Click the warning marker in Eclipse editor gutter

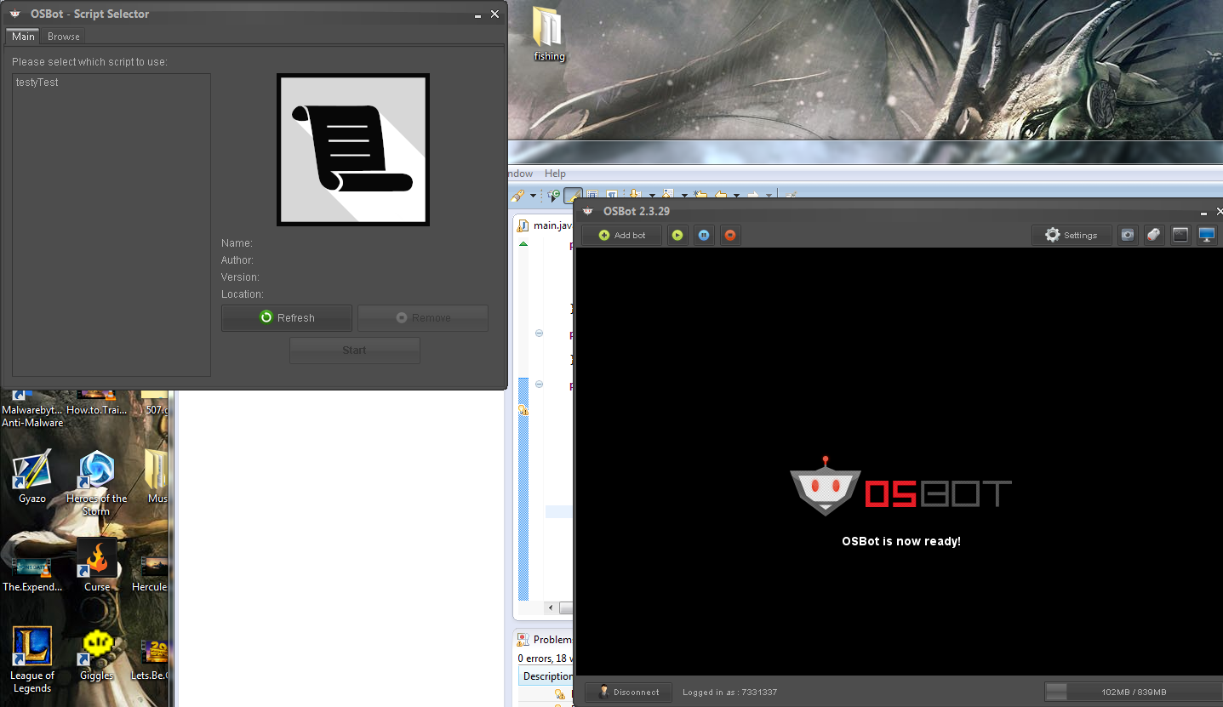pos(523,409)
